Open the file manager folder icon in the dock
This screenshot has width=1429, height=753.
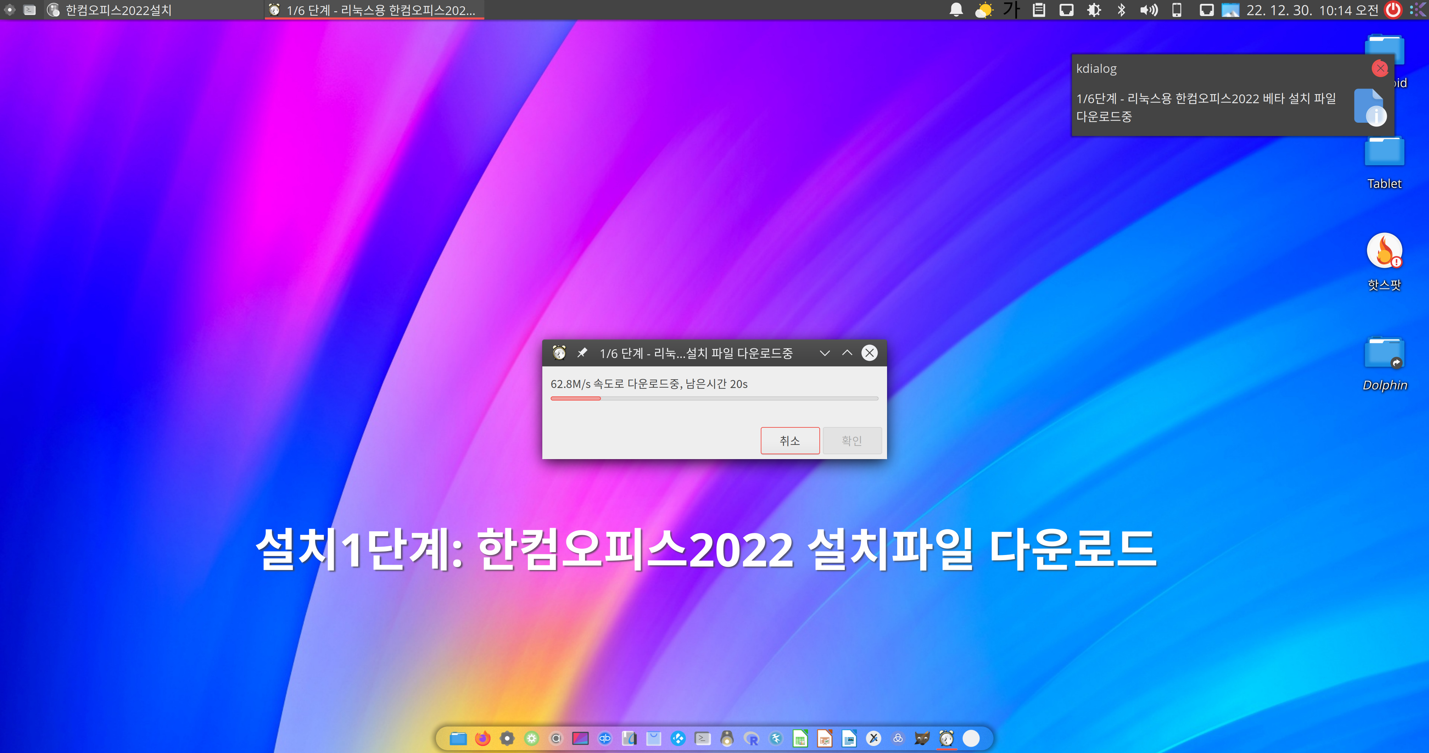tap(458, 738)
